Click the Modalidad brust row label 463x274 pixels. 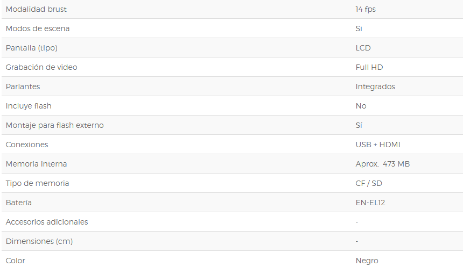pos(36,9)
